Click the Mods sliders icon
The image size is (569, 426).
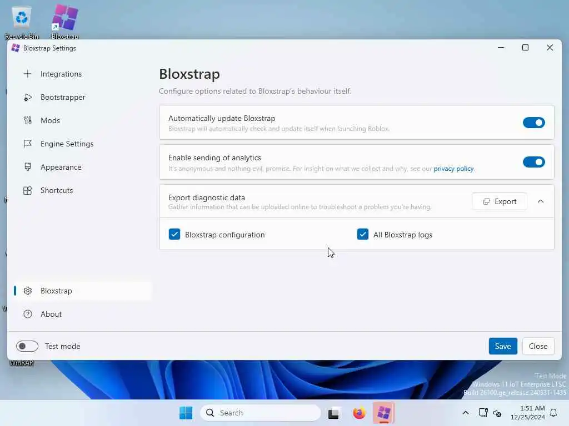click(x=28, y=120)
